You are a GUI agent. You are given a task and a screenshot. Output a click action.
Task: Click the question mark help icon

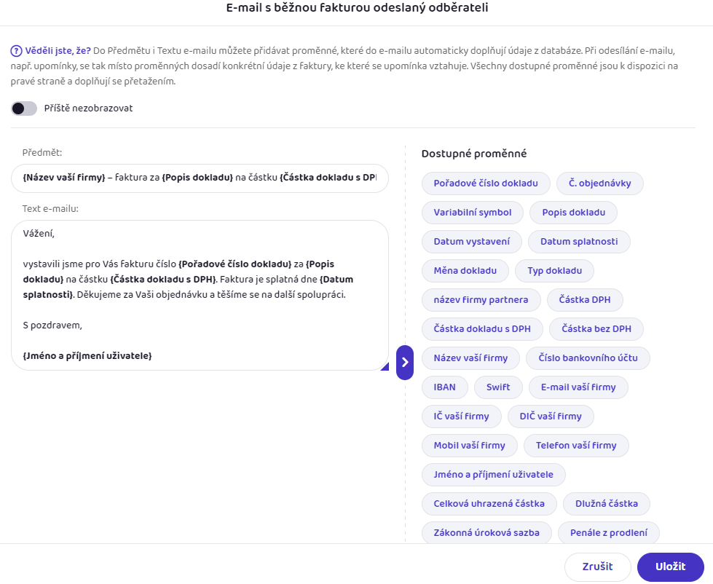16,51
